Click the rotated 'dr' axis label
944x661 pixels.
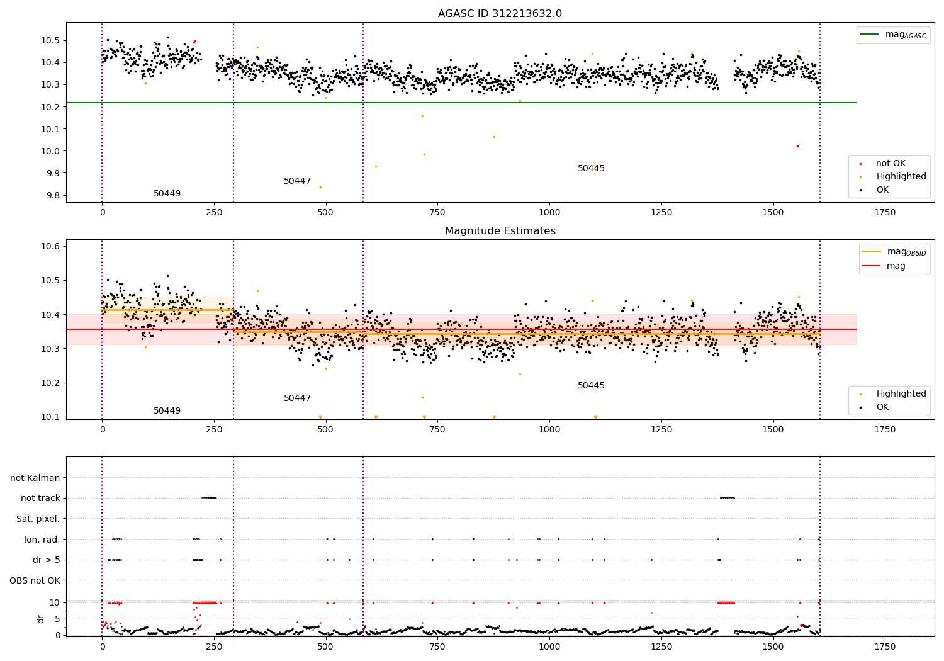point(41,619)
